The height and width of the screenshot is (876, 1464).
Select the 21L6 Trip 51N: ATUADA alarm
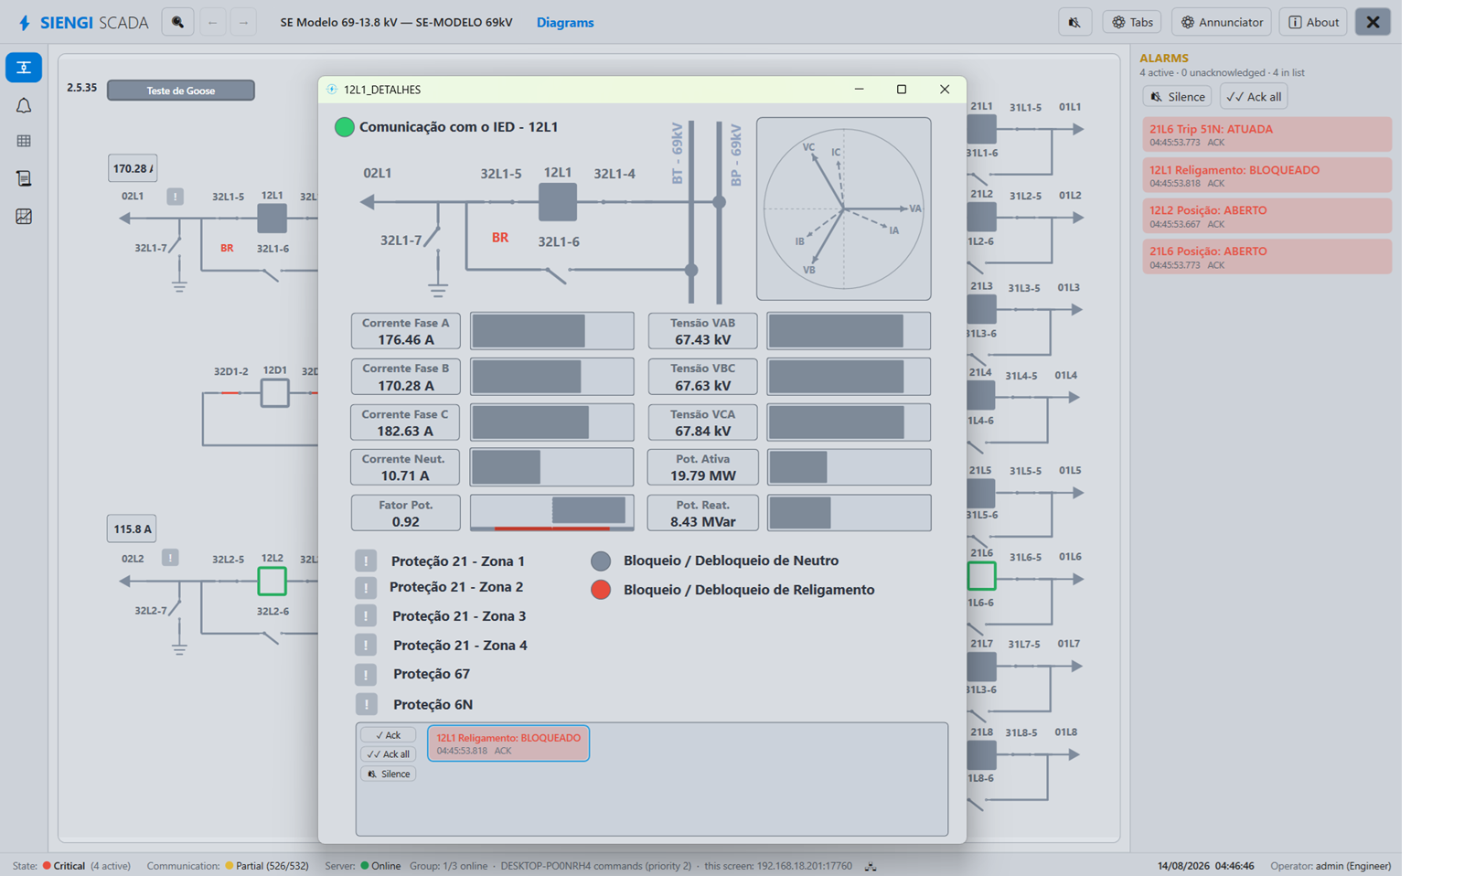pos(1266,134)
